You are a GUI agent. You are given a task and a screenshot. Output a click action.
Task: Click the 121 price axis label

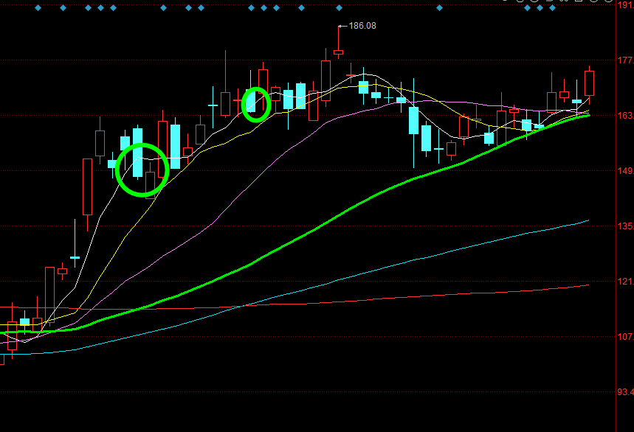click(x=625, y=282)
